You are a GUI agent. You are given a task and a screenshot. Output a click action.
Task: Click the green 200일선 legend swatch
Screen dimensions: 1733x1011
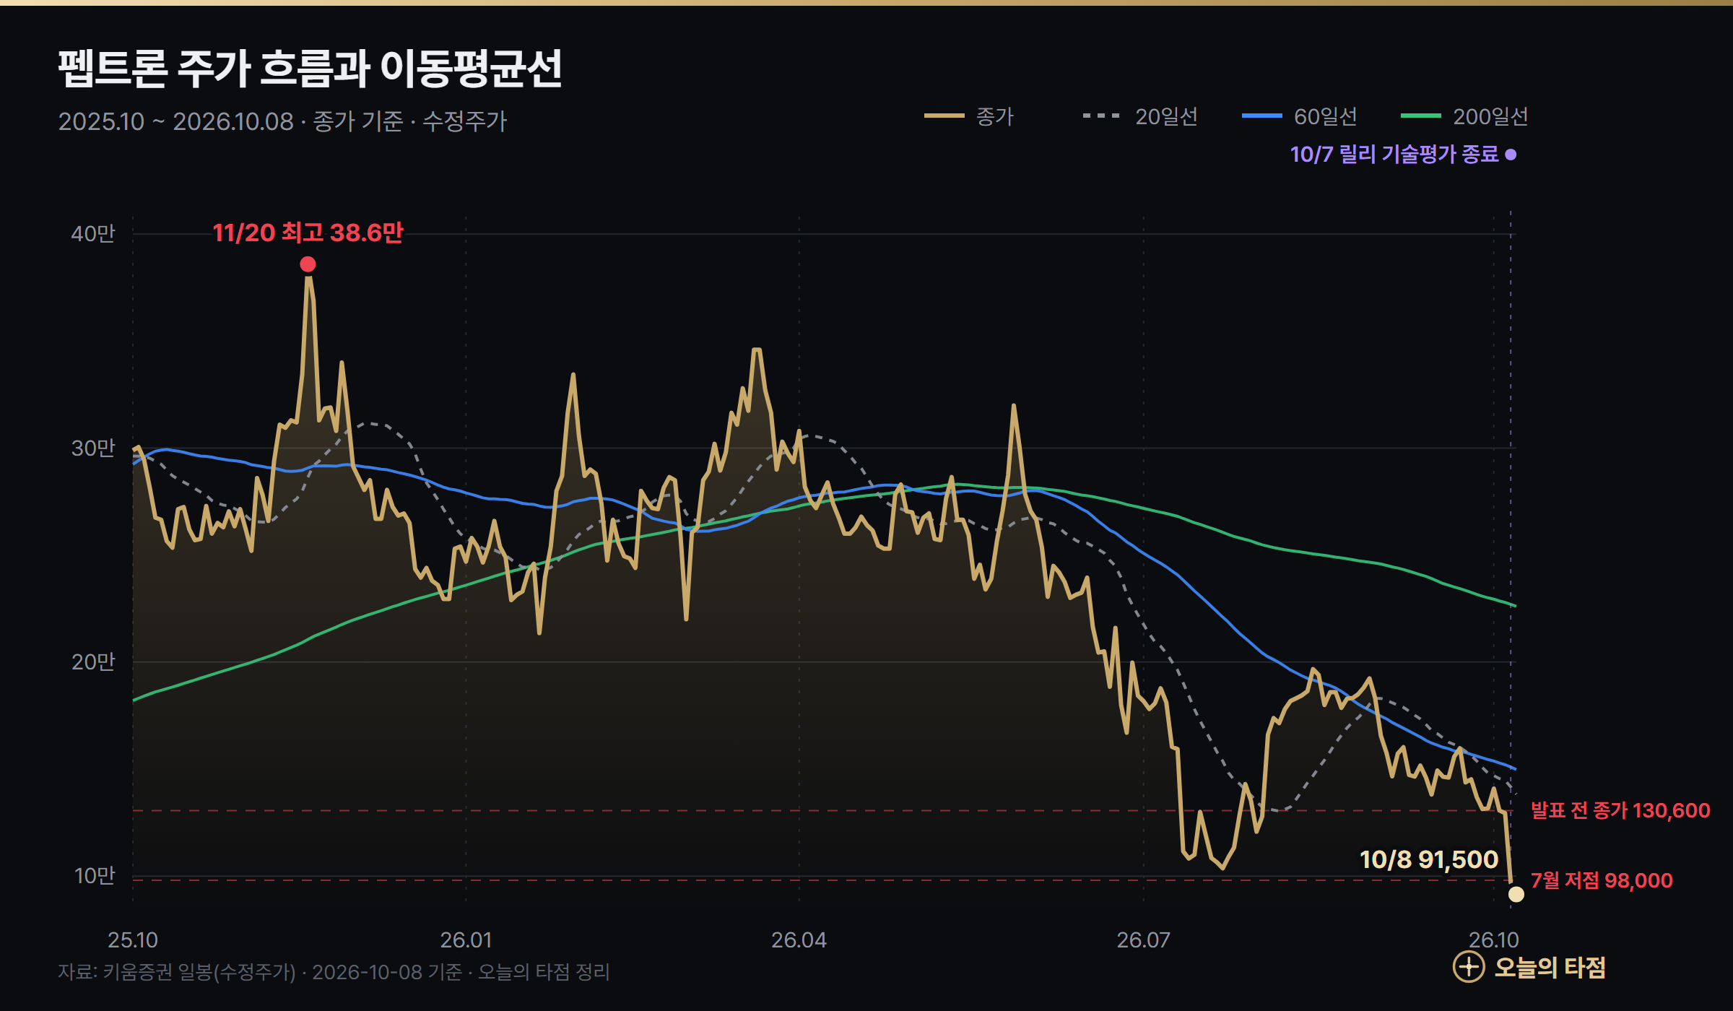1420,116
